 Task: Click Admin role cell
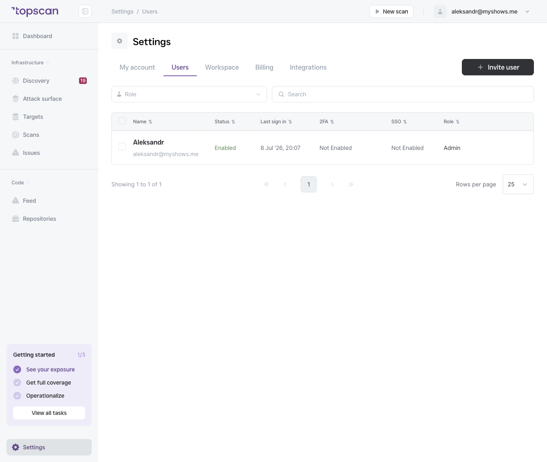click(x=452, y=148)
